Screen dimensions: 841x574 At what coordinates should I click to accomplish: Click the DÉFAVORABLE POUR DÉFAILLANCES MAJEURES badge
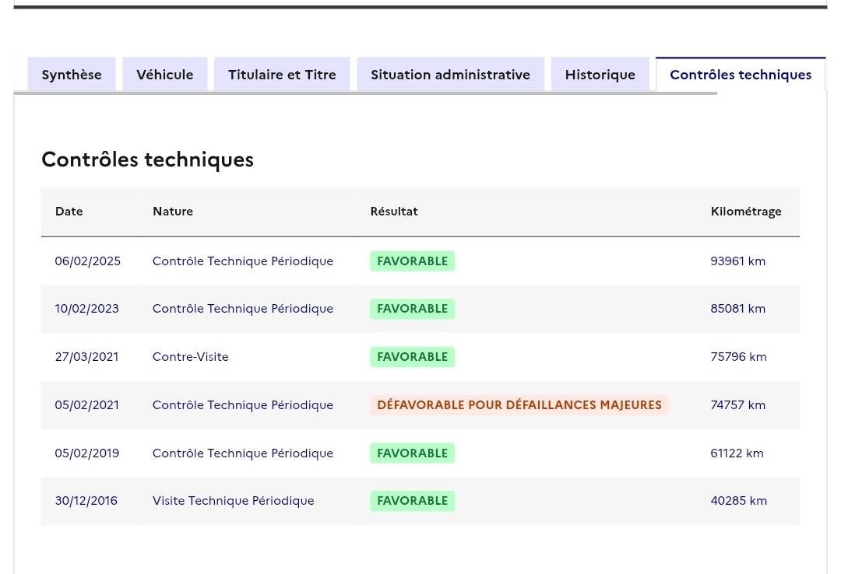click(519, 404)
